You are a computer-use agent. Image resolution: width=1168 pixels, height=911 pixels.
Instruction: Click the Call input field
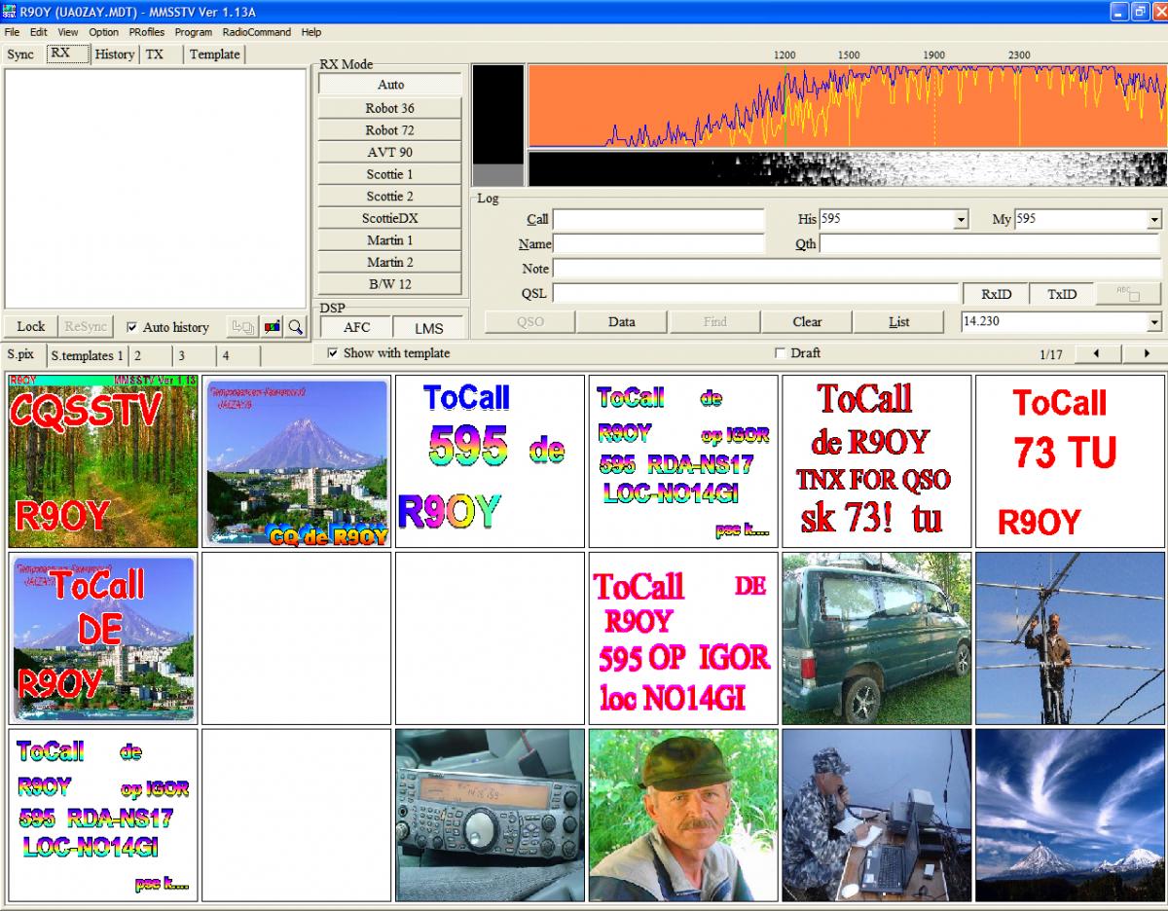click(x=659, y=220)
